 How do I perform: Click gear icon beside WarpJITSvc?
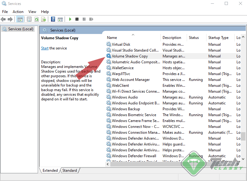pyautogui.click(x=109, y=74)
